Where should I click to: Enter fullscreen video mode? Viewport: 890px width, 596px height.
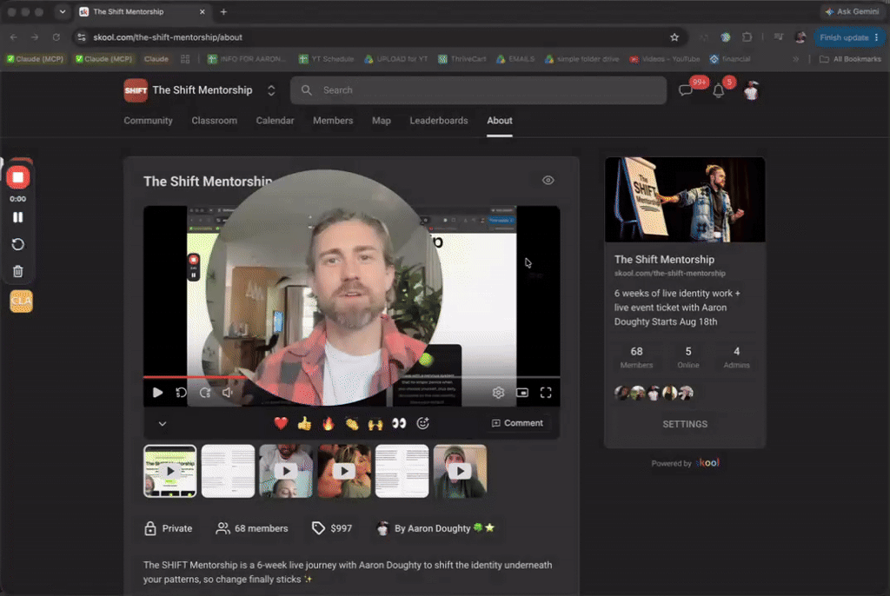point(546,392)
